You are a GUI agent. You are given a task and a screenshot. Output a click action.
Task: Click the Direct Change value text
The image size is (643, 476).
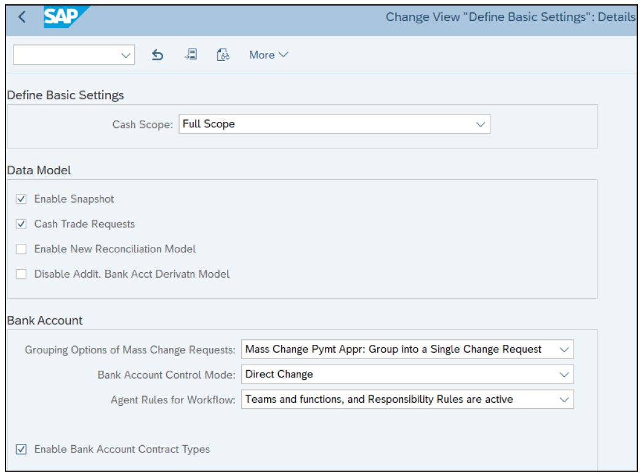click(x=279, y=374)
